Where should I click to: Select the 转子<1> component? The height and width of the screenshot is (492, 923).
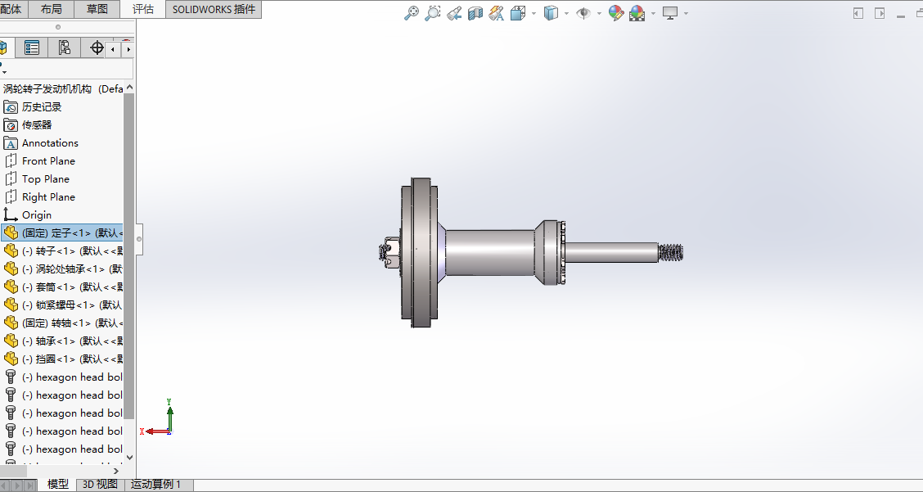click(62, 251)
